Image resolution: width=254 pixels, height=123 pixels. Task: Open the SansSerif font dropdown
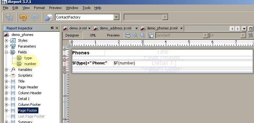[206, 35]
